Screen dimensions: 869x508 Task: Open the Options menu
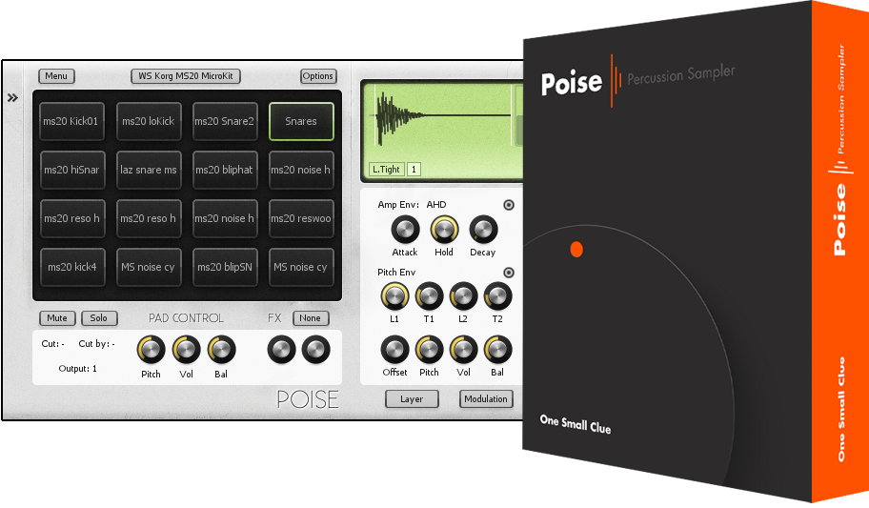click(x=318, y=76)
